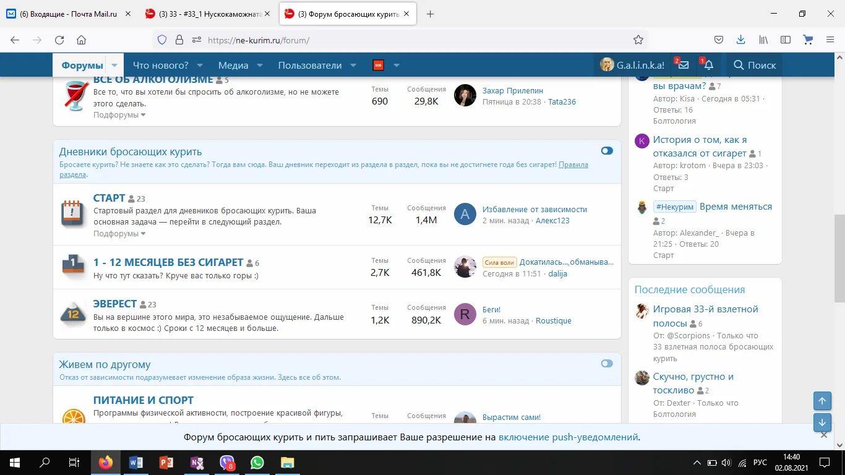The image size is (845, 475).
Task: Click the tracking protection shield icon
Action: (x=162, y=40)
